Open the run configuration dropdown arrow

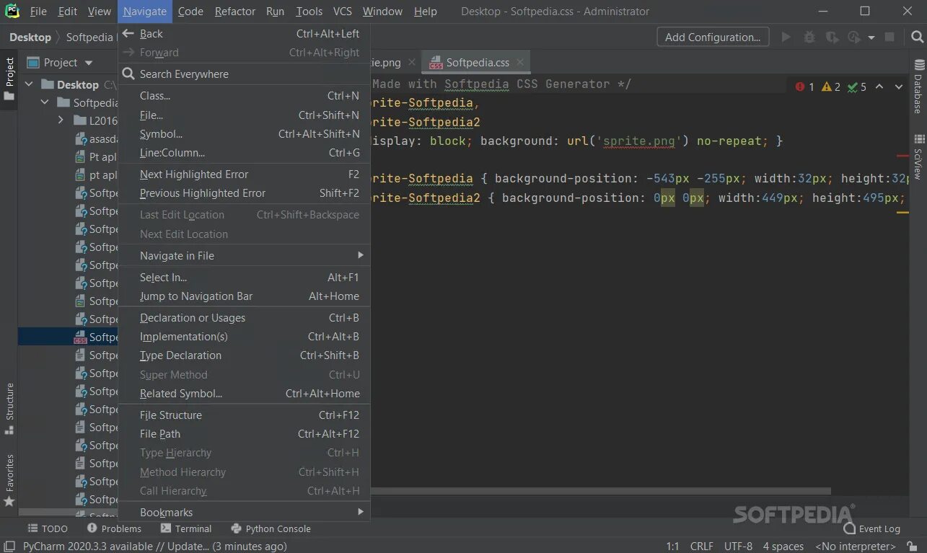coord(871,37)
